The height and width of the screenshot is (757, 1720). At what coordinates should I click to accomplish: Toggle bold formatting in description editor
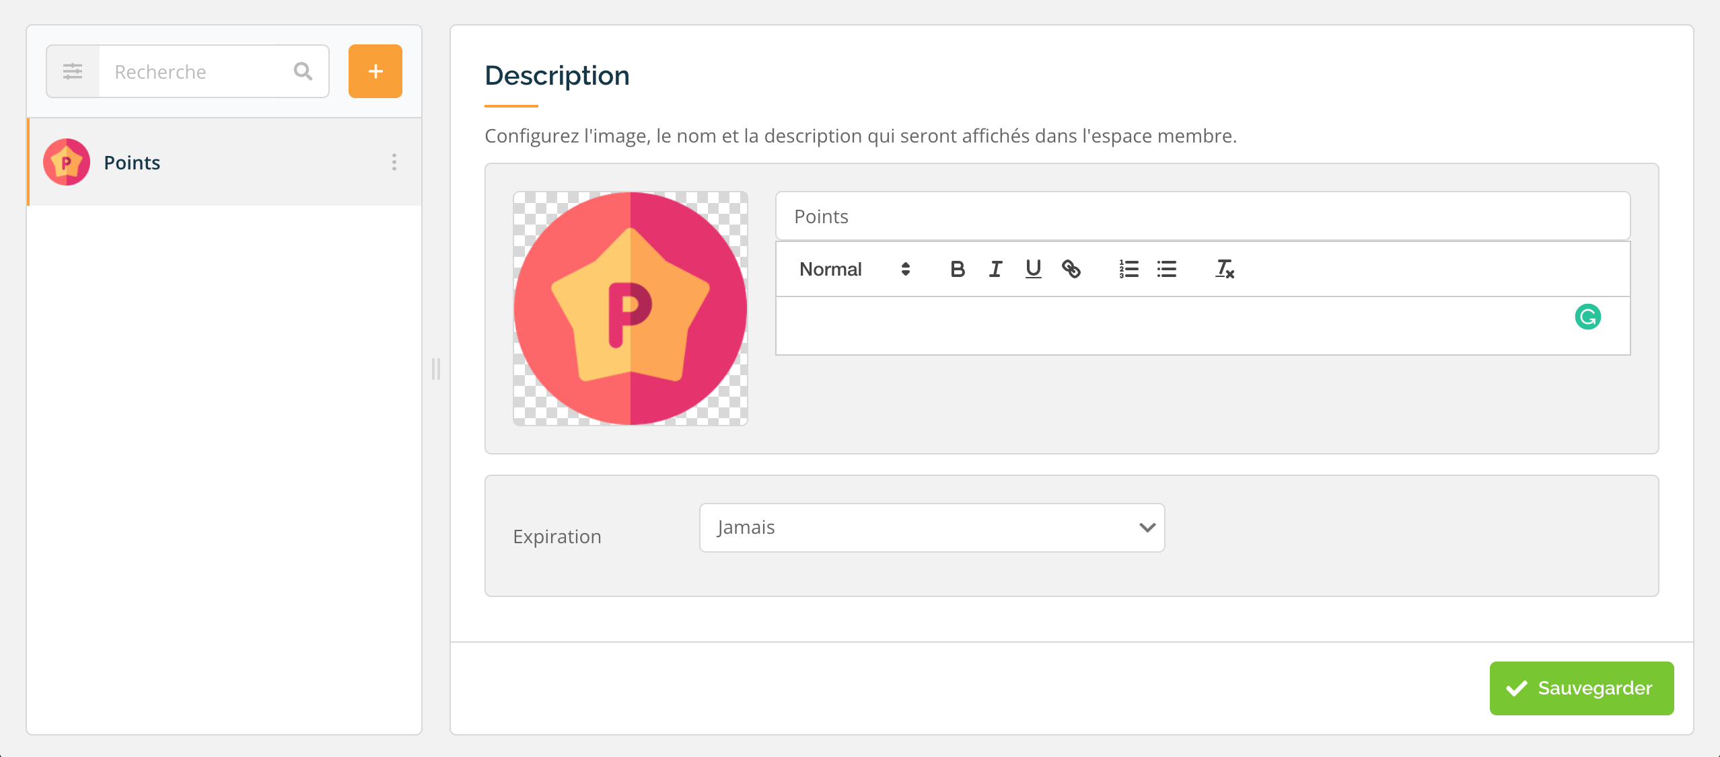tap(957, 269)
